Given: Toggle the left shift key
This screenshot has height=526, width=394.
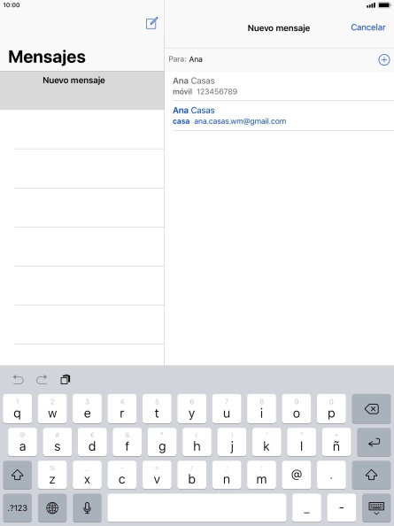Looking at the screenshot, I should pos(18,475).
